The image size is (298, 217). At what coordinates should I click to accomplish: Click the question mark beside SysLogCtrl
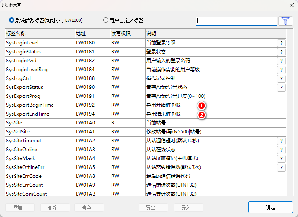pyautogui.click(x=281, y=78)
